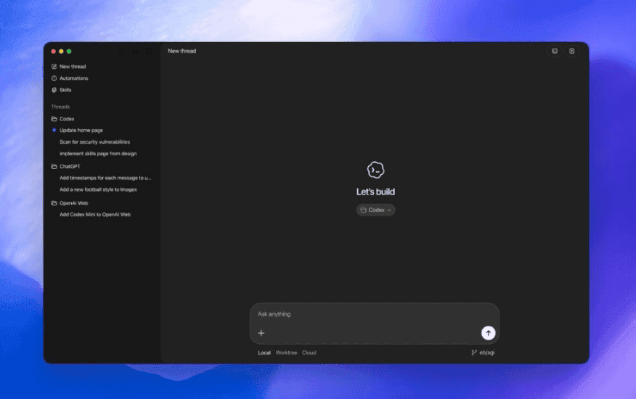Open the Skills page

pyautogui.click(x=65, y=90)
